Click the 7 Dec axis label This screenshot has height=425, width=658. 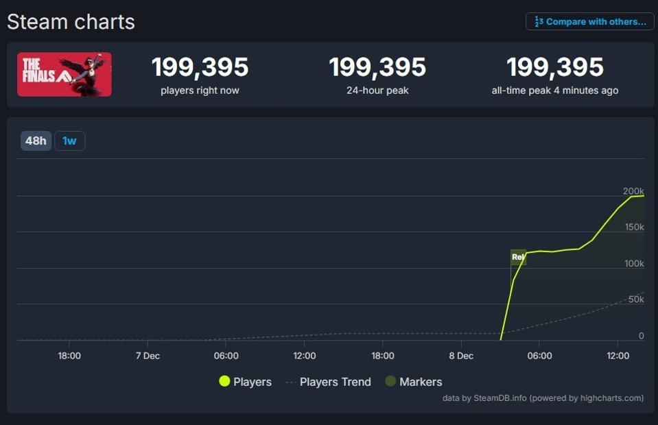(148, 356)
